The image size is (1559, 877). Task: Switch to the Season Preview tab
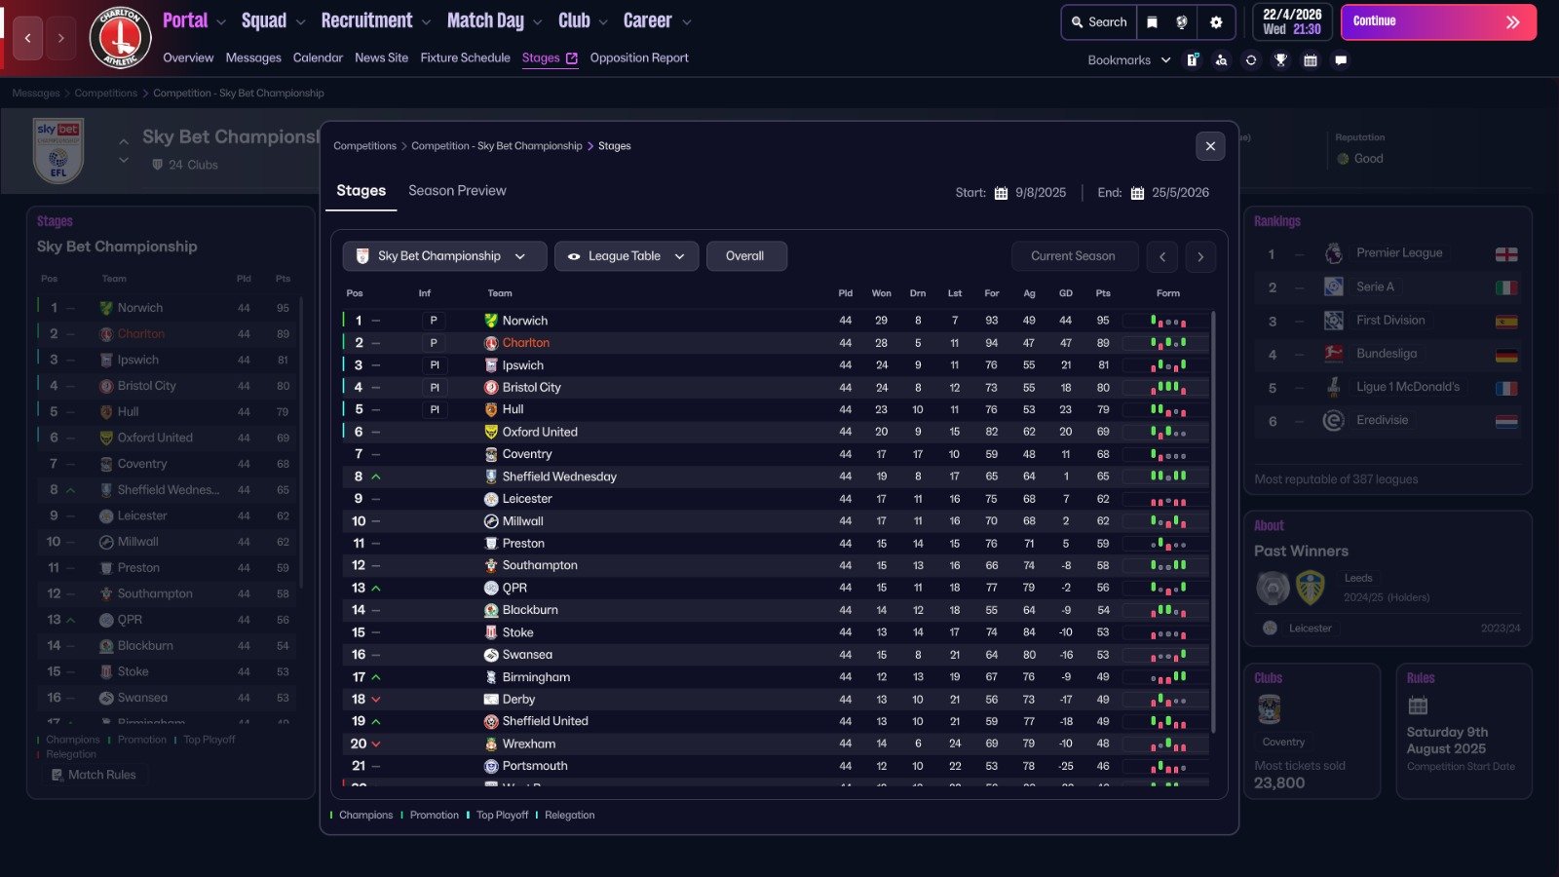[457, 191]
